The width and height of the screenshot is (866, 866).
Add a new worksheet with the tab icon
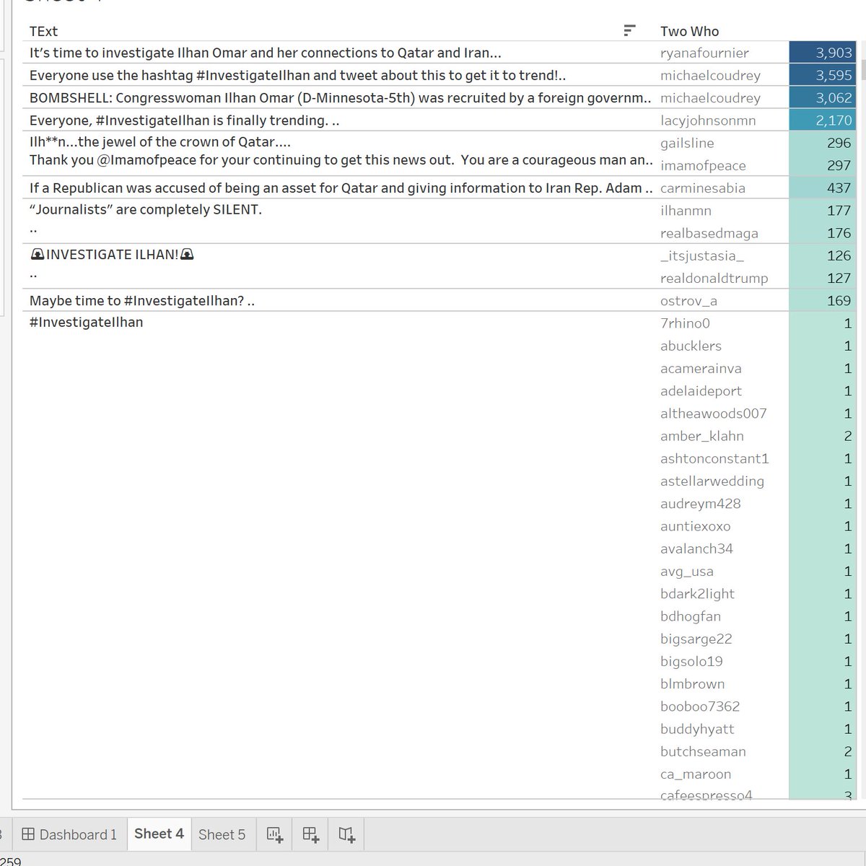click(274, 835)
